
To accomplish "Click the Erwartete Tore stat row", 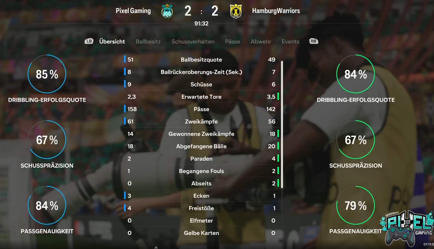I will click(202, 97).
